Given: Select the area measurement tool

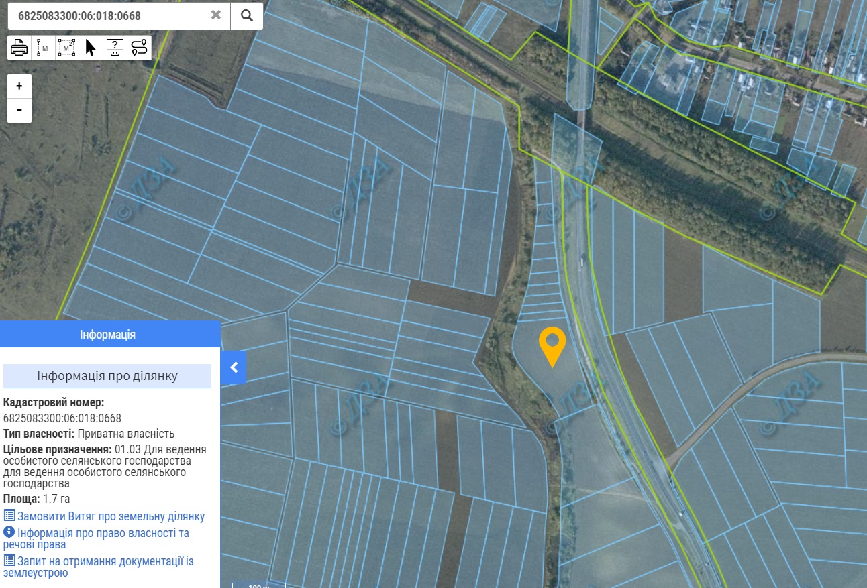Looking at the screenshot, I should [66, 48].
